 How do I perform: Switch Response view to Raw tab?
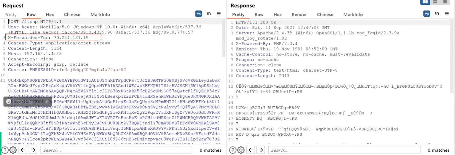(259, 14)
